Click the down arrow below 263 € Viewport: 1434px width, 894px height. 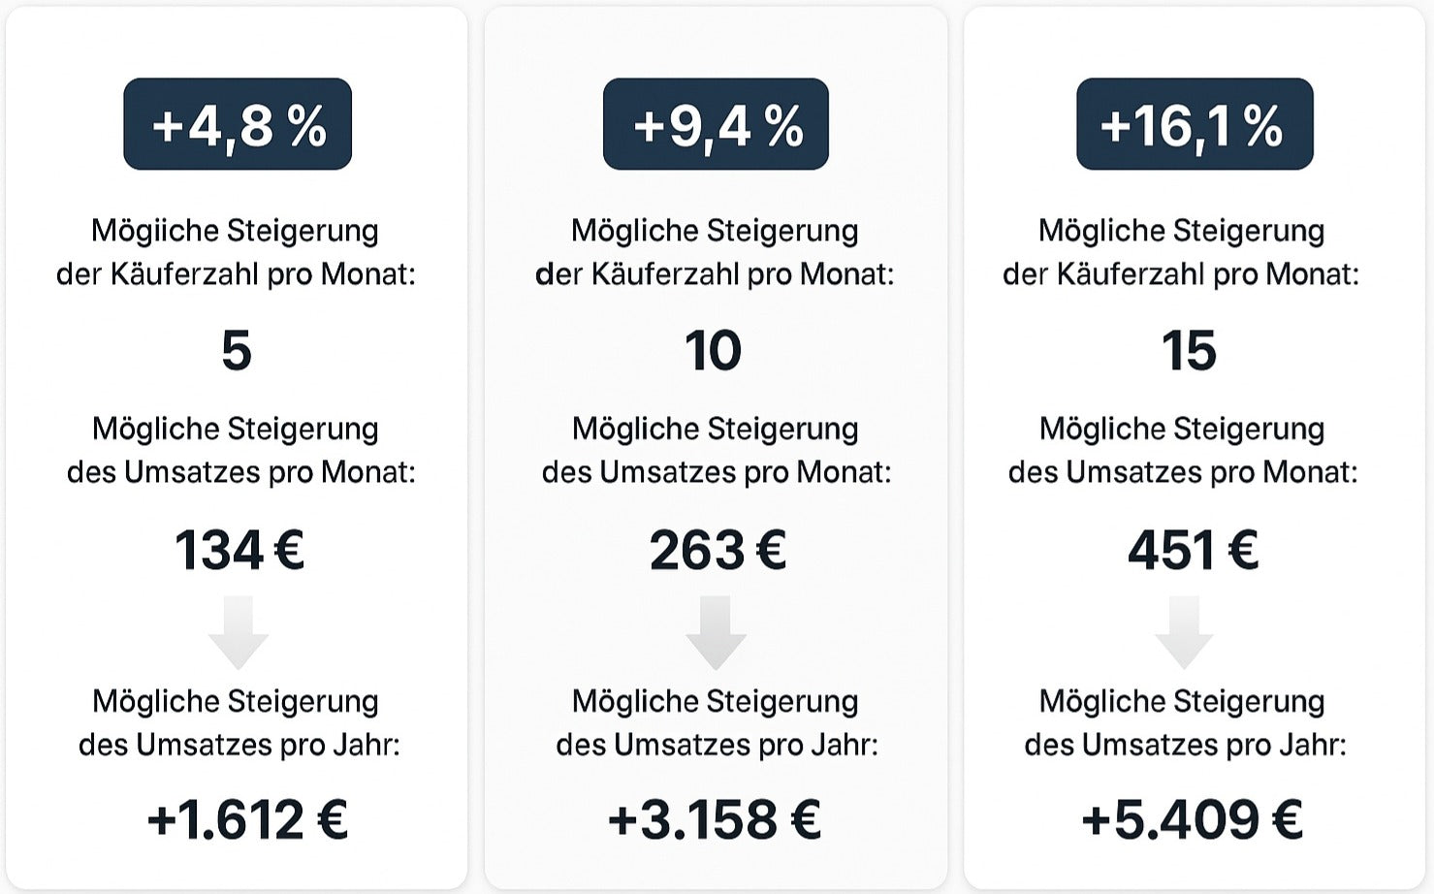tap(716, 632)
